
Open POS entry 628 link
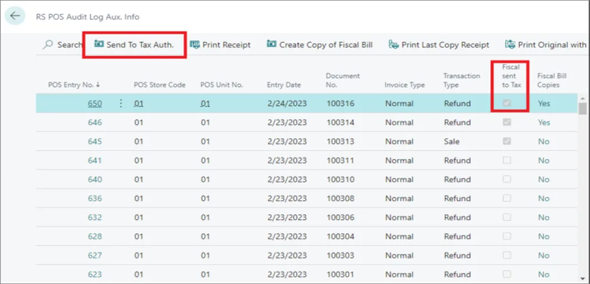95,236
